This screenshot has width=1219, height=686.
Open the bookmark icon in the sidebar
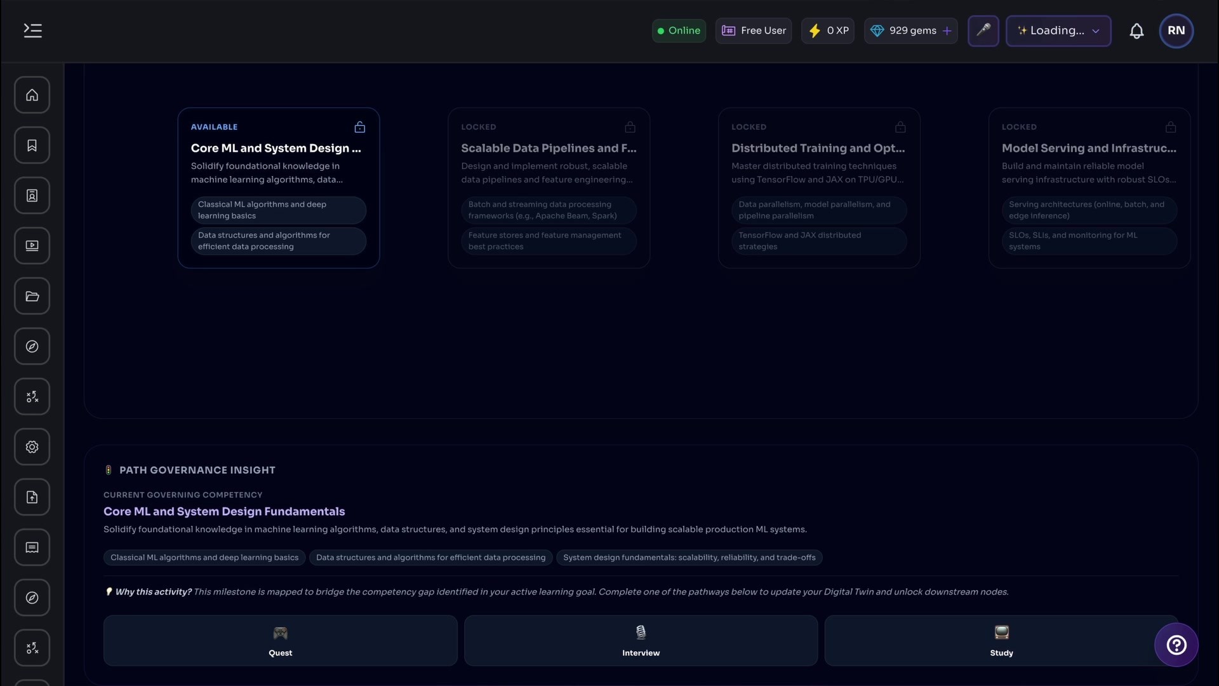coord(32,145)
